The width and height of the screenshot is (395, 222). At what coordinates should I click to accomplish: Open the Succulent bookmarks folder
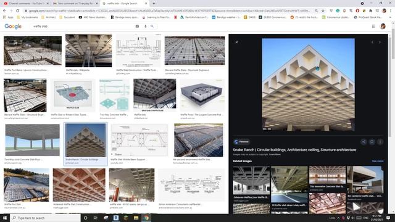(x=67, y=17)
